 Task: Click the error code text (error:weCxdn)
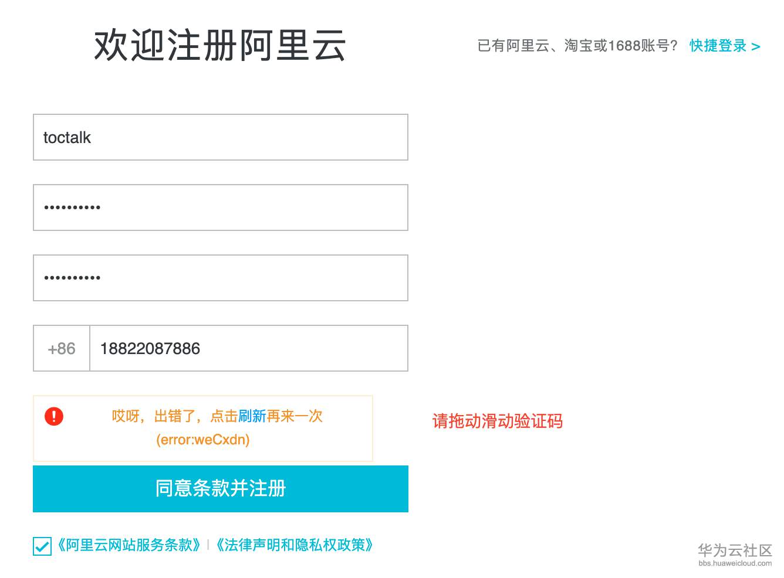pyautogui.click(x=202, y=440)
